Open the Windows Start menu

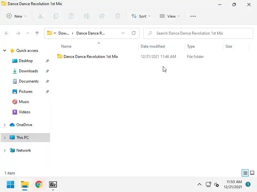(x=11, y=185)
